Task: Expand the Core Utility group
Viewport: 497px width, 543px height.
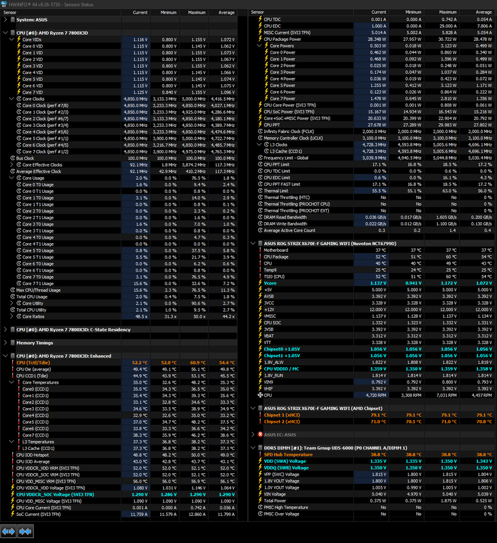Action: (x=12, y=303)
